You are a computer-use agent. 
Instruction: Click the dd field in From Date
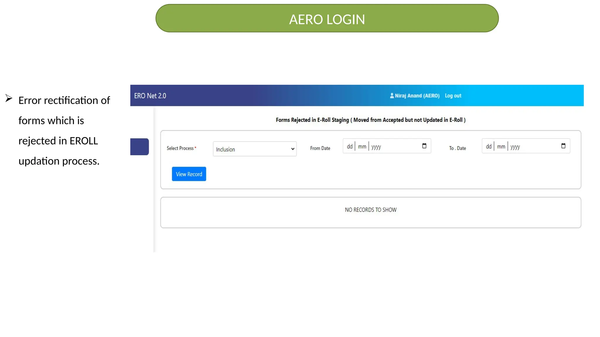[350, 147]
